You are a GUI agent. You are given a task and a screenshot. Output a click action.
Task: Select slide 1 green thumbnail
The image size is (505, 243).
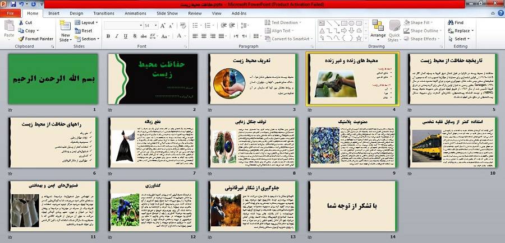click(x=53, y=79)
